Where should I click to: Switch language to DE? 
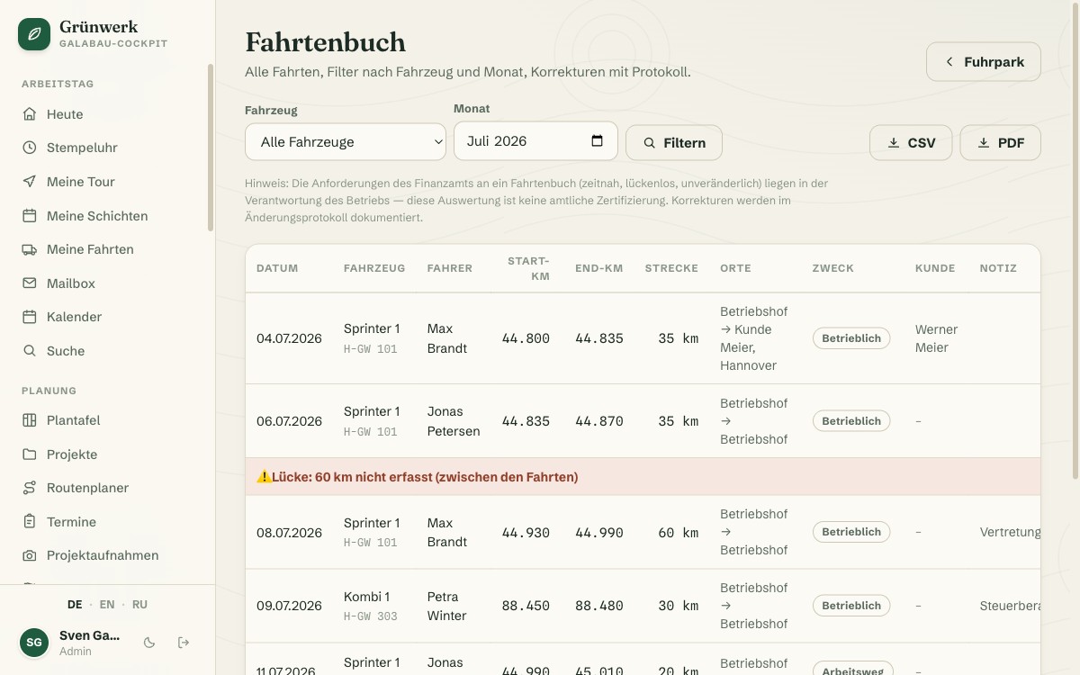click(x=75, y=605)
